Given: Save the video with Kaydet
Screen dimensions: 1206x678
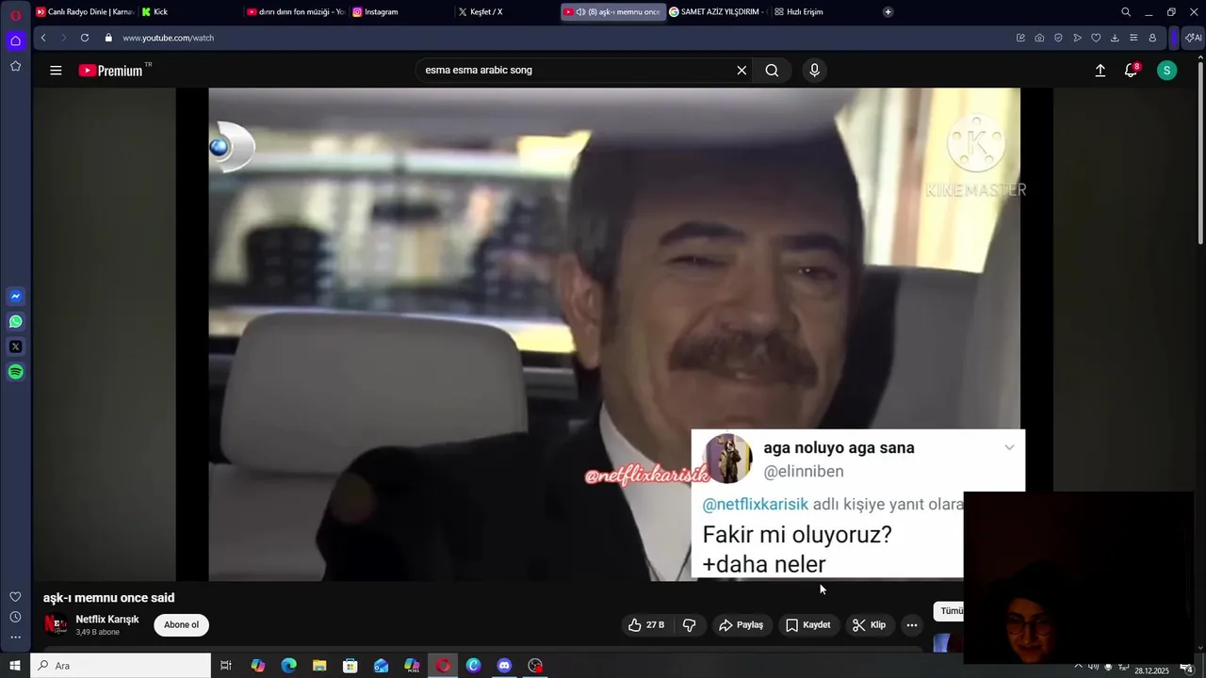Looking at the screenshot, I should (807, 625).
